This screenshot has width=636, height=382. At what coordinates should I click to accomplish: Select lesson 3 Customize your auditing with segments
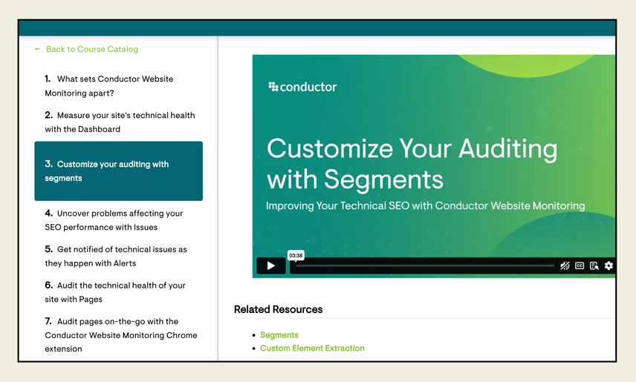tap(118, 171)
